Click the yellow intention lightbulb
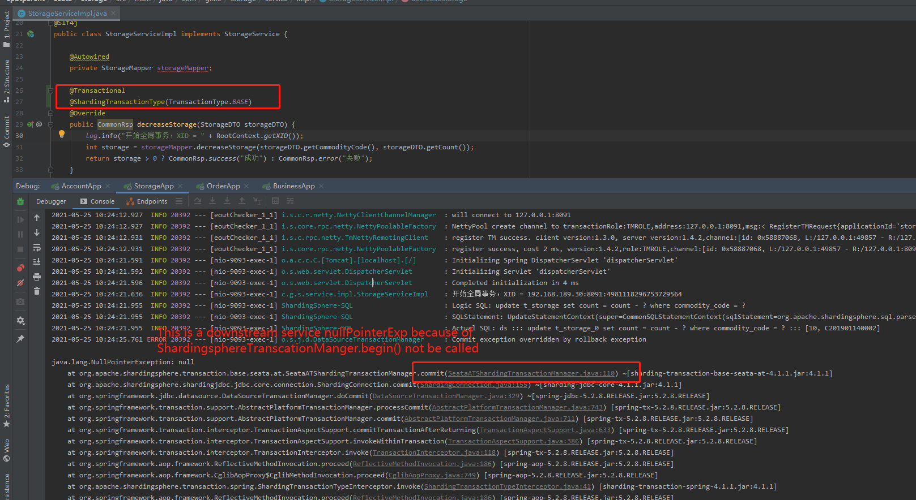The height and width of the screenshot is (500, 916). pos(62,135)
